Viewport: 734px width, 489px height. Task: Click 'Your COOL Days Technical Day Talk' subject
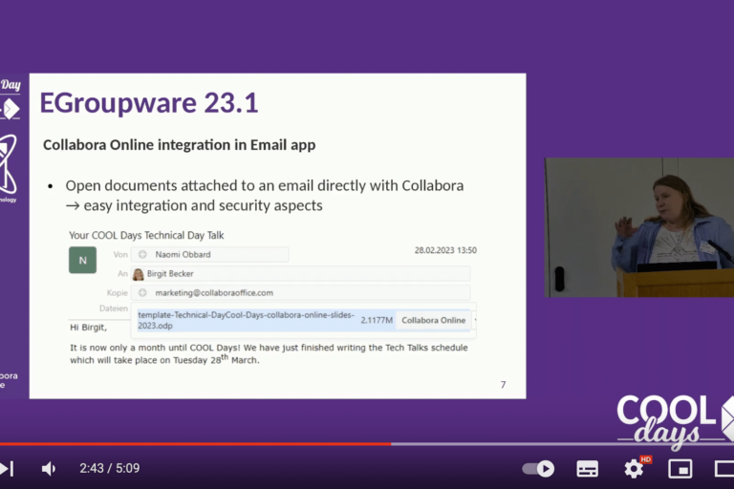[146, 235]
